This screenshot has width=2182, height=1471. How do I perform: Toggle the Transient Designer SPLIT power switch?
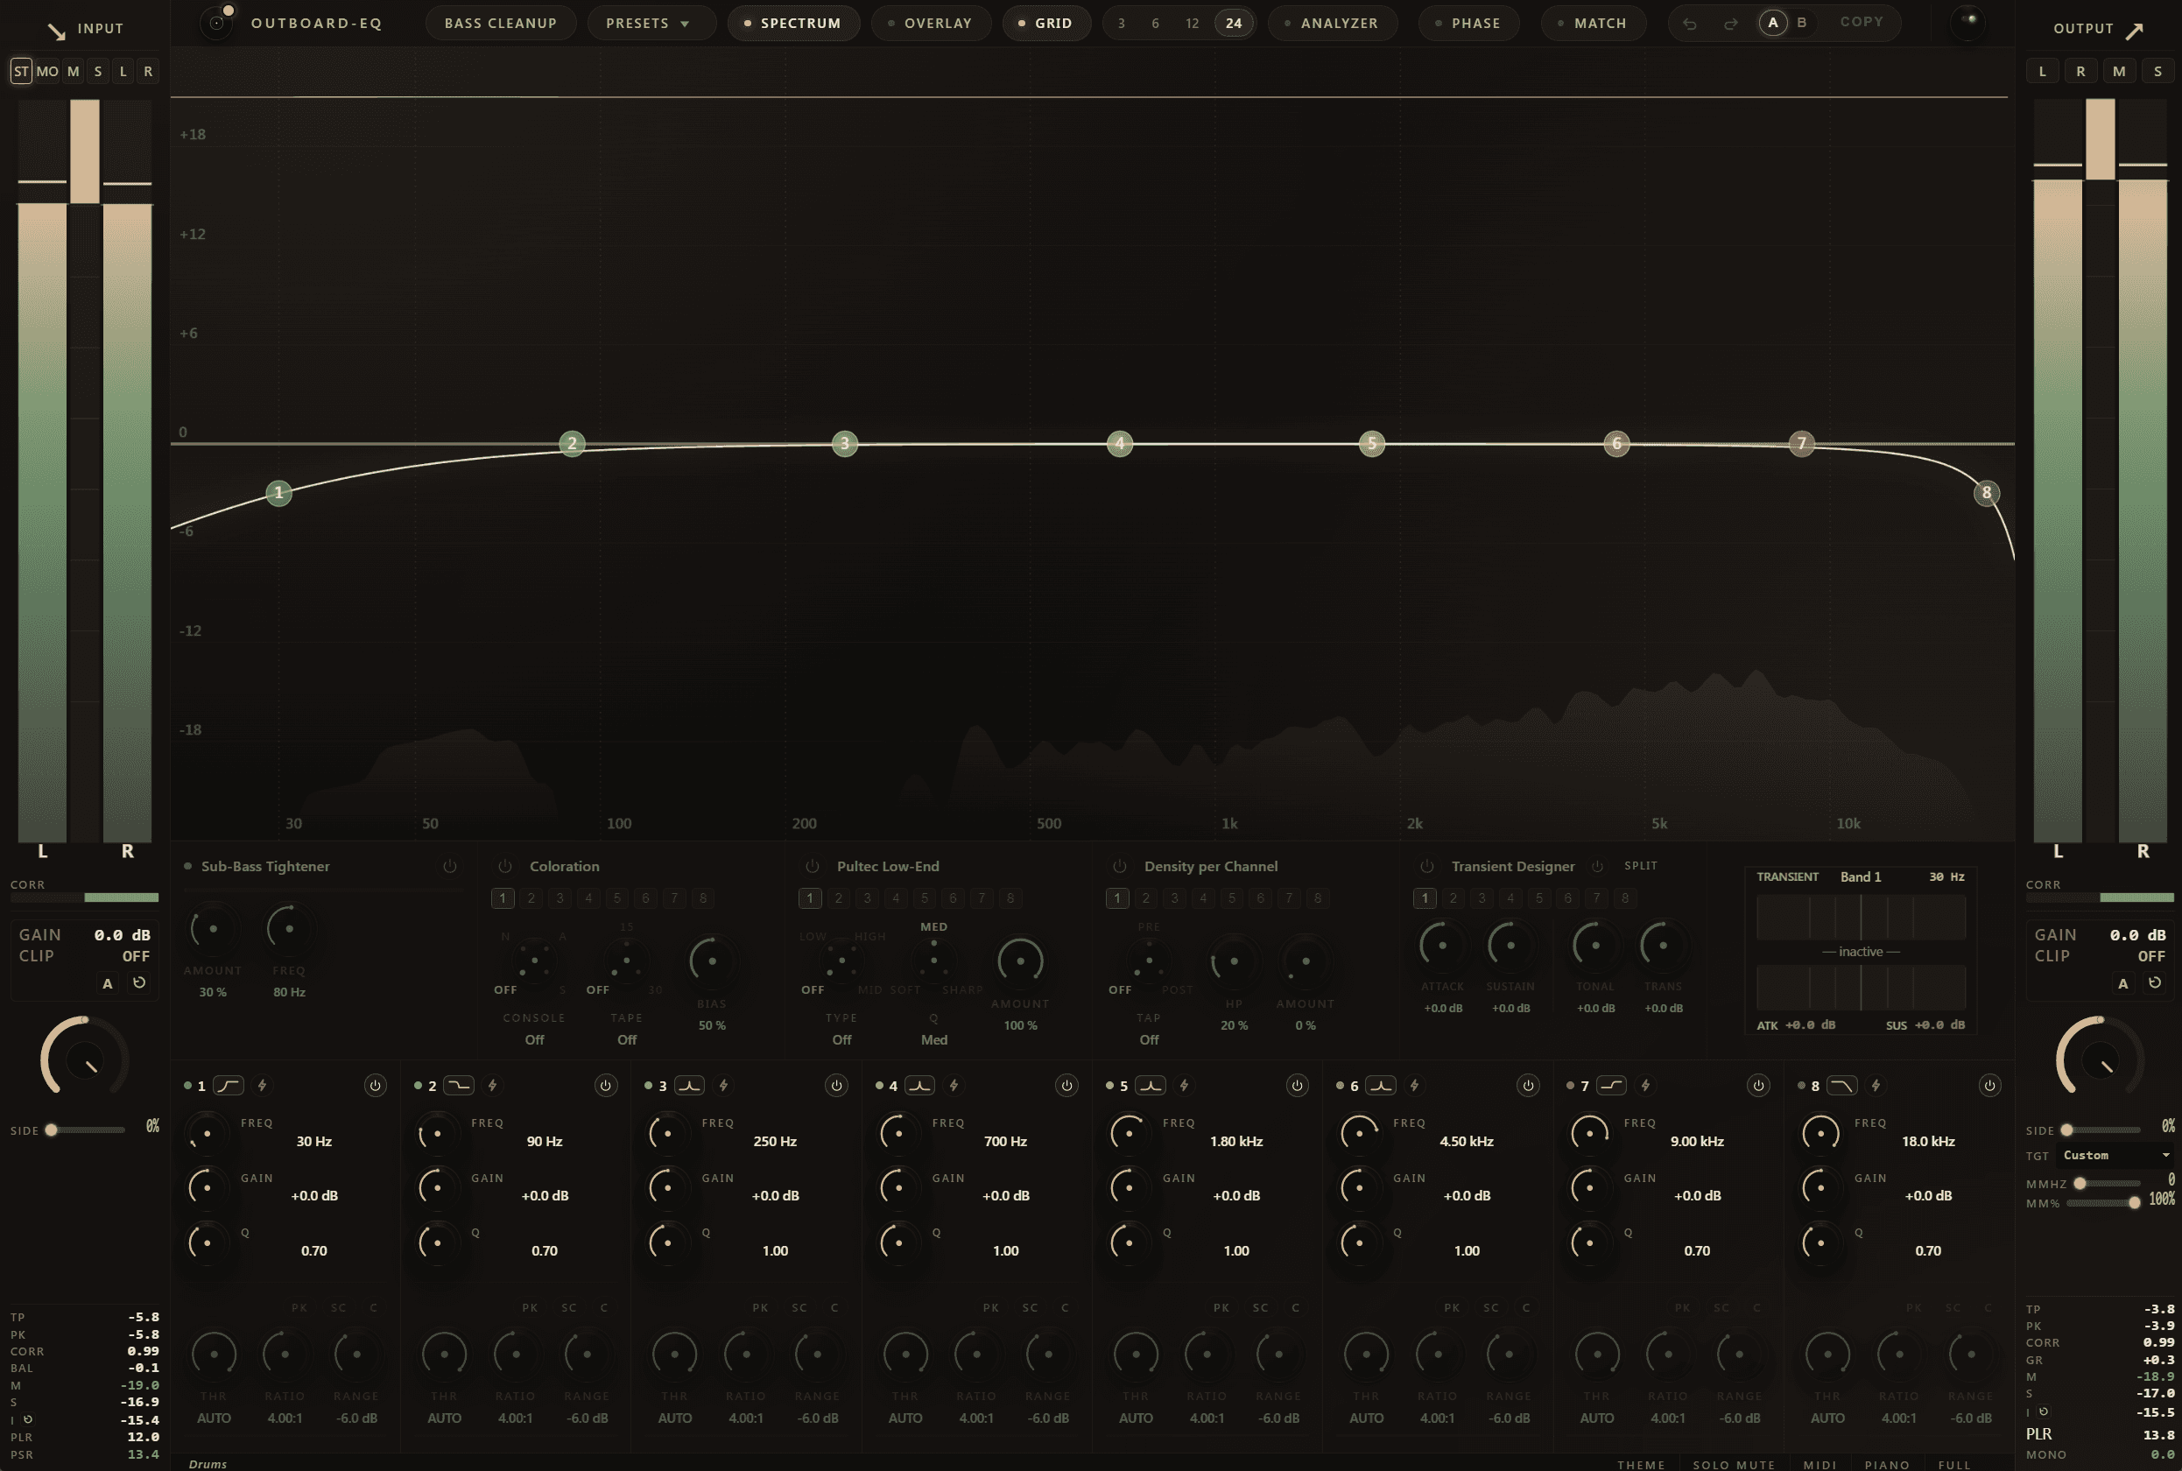tap(1596, 866)
